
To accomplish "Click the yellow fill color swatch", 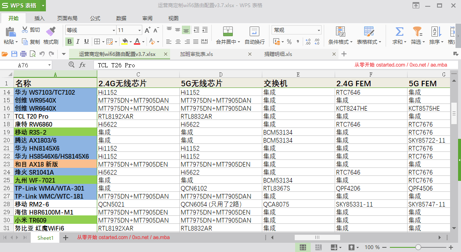I will 125,41.
